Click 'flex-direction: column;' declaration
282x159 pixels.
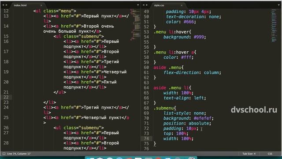click(x=192, y=72)
